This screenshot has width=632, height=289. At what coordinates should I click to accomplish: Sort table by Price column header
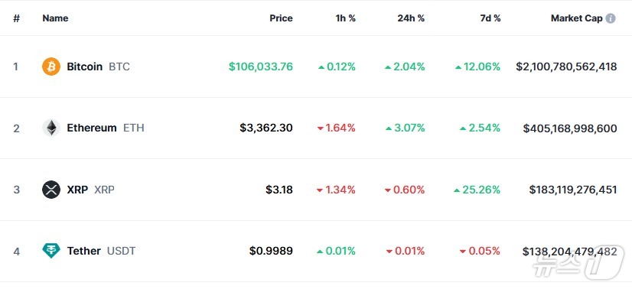coord(282,18)
